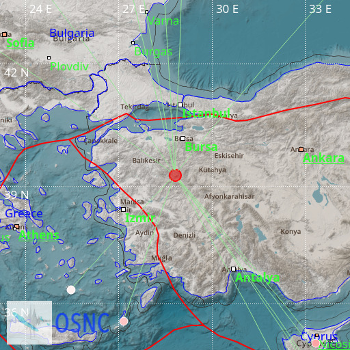Click the pink station circle near OSNC logo

[x=124, y=321]
